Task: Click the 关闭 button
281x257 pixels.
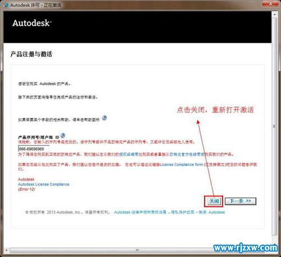Action: pyautogui.click(x=214, y=201)
